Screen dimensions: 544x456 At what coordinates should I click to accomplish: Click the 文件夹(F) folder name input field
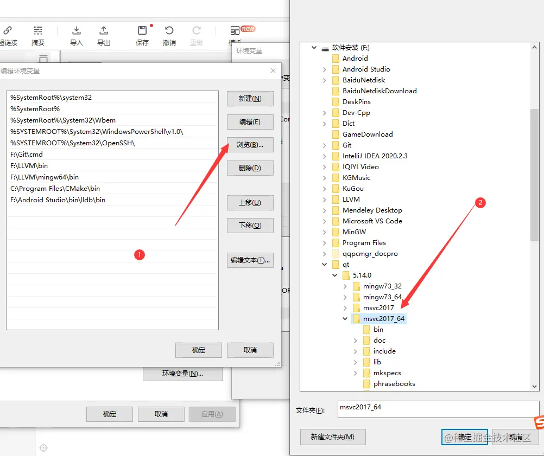438,409
